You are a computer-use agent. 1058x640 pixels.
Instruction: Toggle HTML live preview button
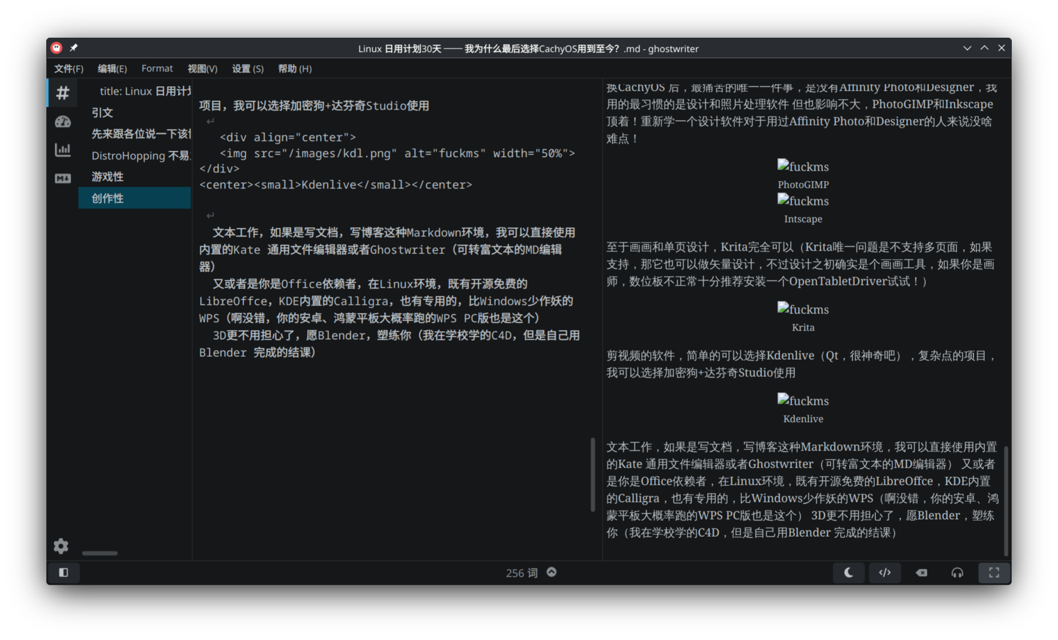pos(885,573)
